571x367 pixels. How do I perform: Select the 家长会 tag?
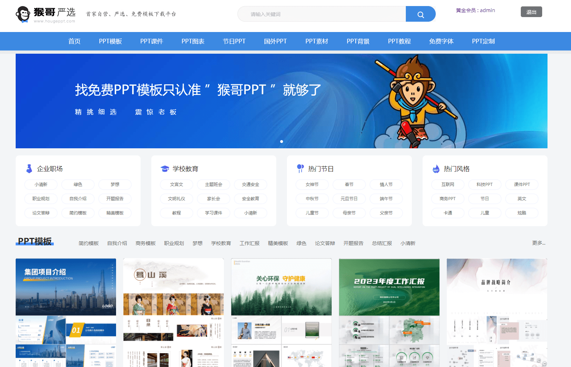tap(214, 199)
